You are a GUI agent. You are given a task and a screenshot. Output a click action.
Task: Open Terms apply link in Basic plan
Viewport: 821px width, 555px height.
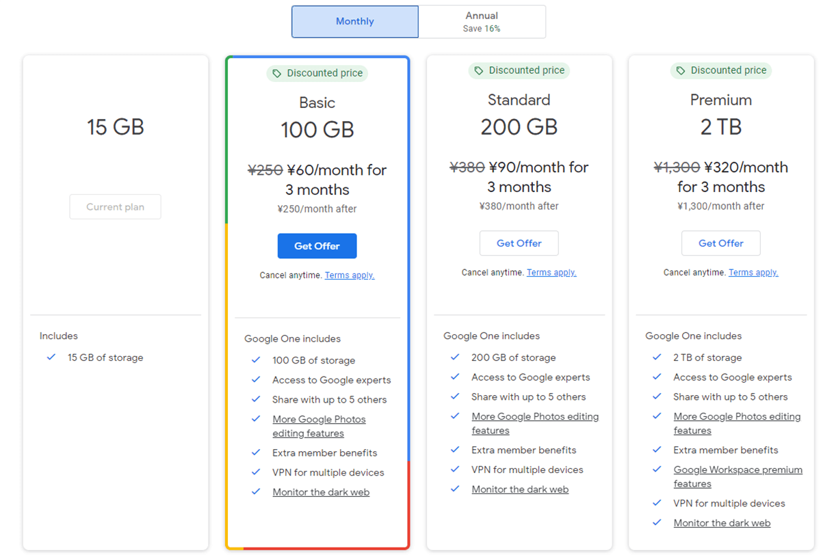[x=350, y=275]
